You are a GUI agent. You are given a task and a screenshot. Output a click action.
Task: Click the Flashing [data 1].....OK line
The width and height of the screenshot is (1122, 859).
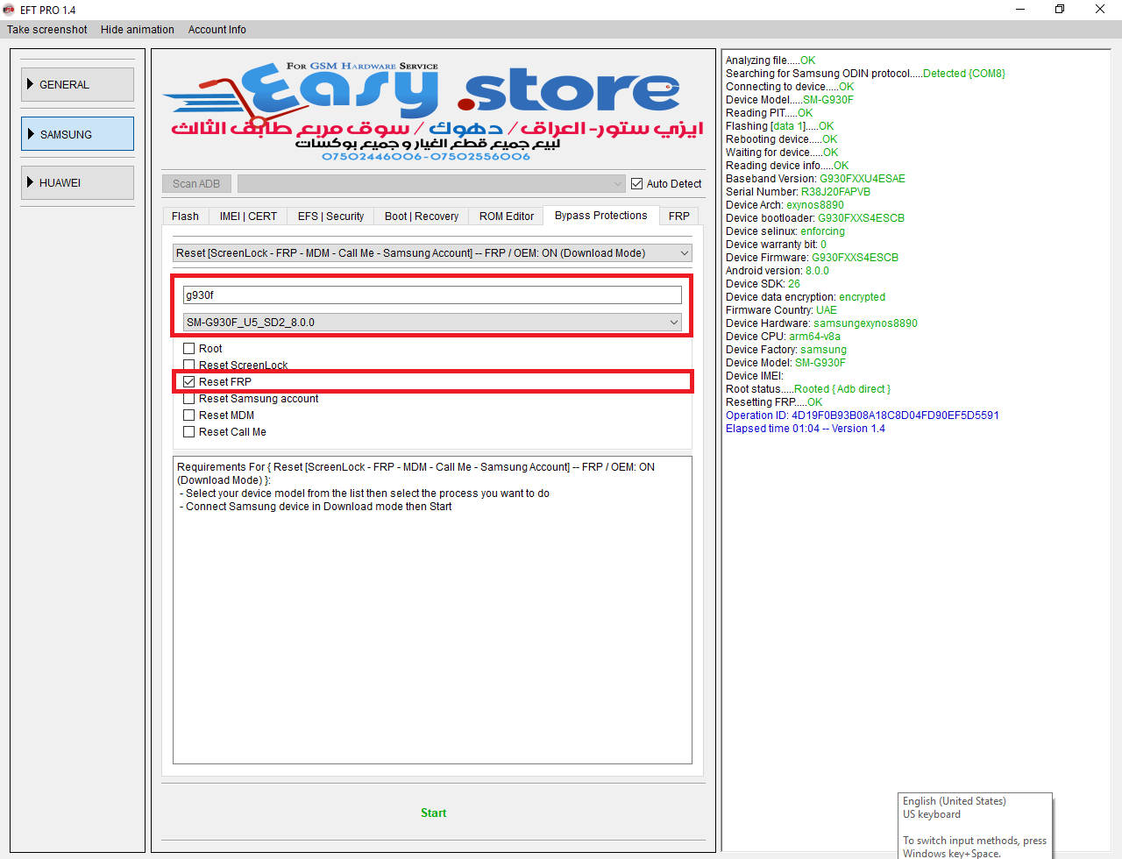pos(780,126)
